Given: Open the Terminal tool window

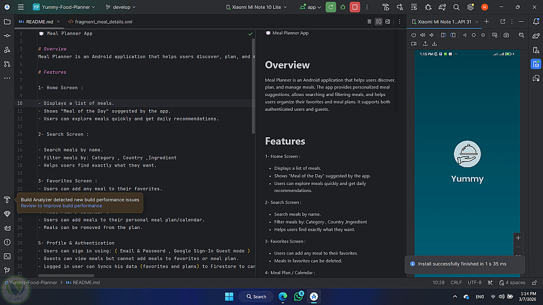Looking at the screenshot, I should pyautogui.click(x=7, y=256).
